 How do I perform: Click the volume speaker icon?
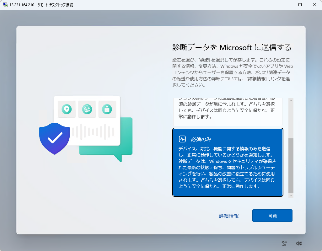tap(299, 243)
